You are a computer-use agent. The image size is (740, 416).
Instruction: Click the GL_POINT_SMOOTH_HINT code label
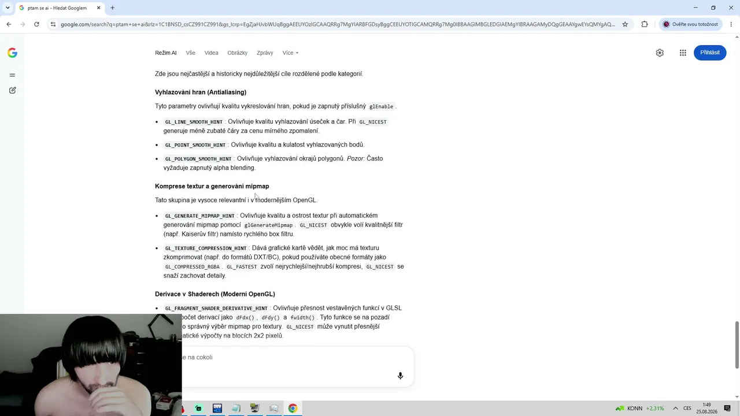195,145
